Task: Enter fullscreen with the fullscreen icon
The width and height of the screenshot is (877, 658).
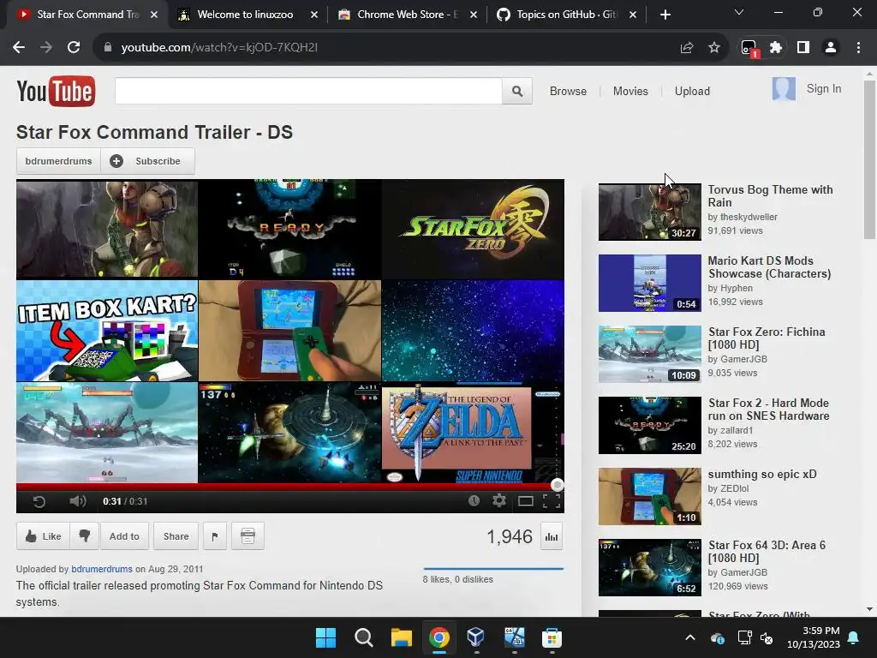Action: point(552,501)
